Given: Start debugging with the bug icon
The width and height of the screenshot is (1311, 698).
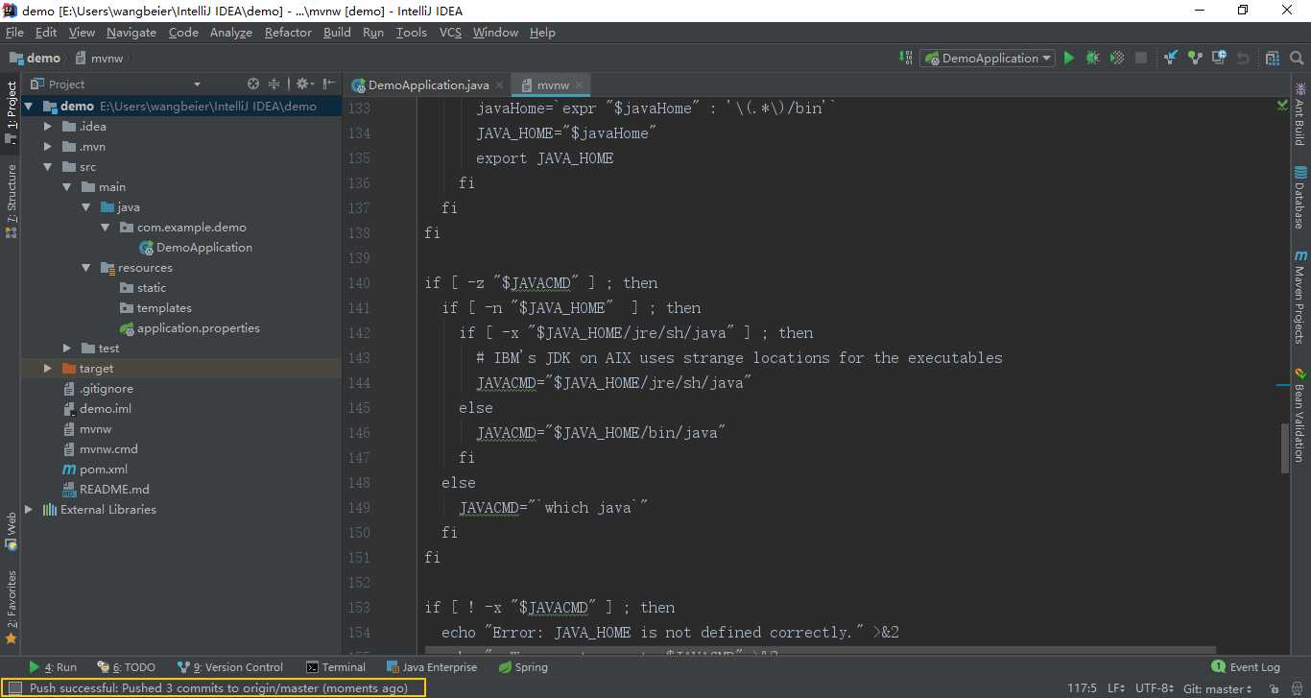Looking at the screenshot, I should pyautogui.click(x=1093, y=59).
